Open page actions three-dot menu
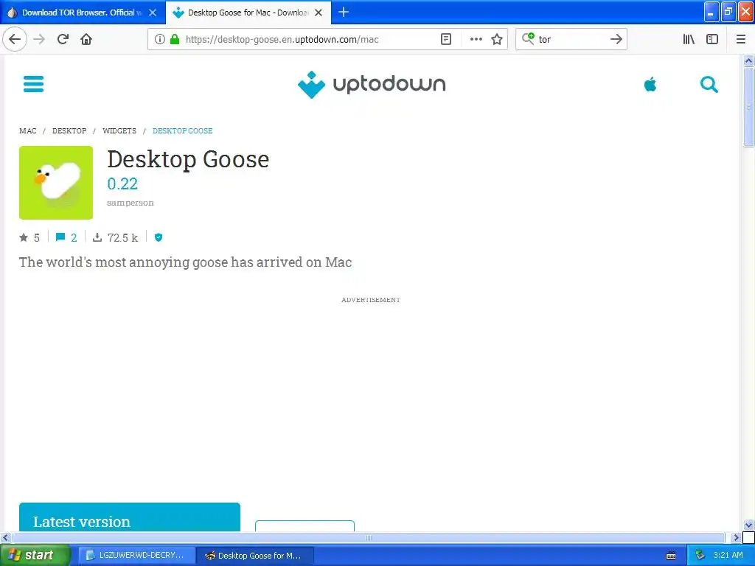The width and height of the screenshot is (755, 566). click(476, 39)
